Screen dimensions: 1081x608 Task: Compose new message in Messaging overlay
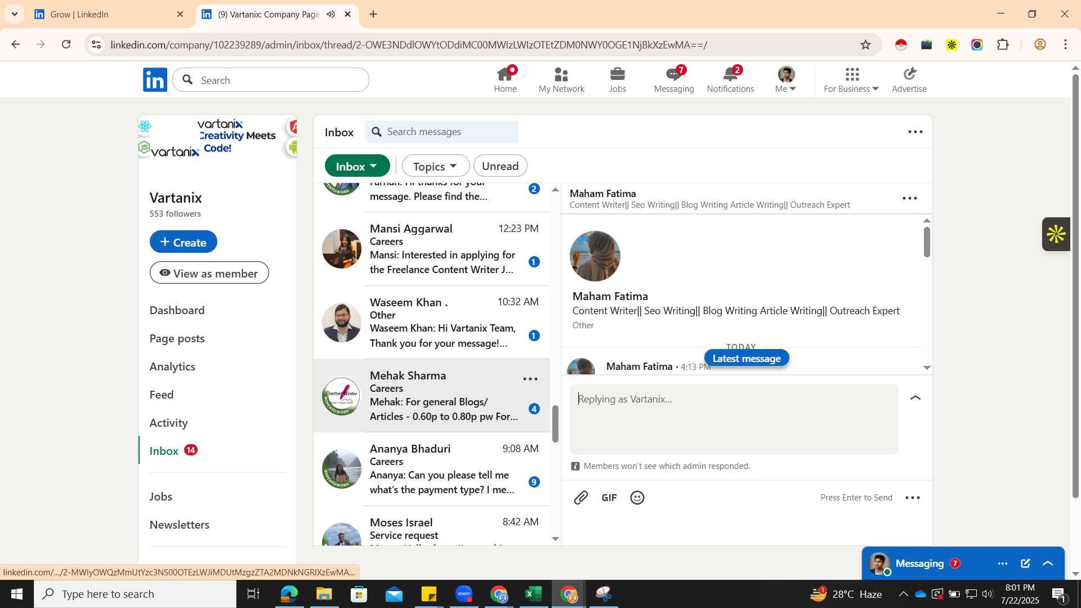[x=1025, y=564]
